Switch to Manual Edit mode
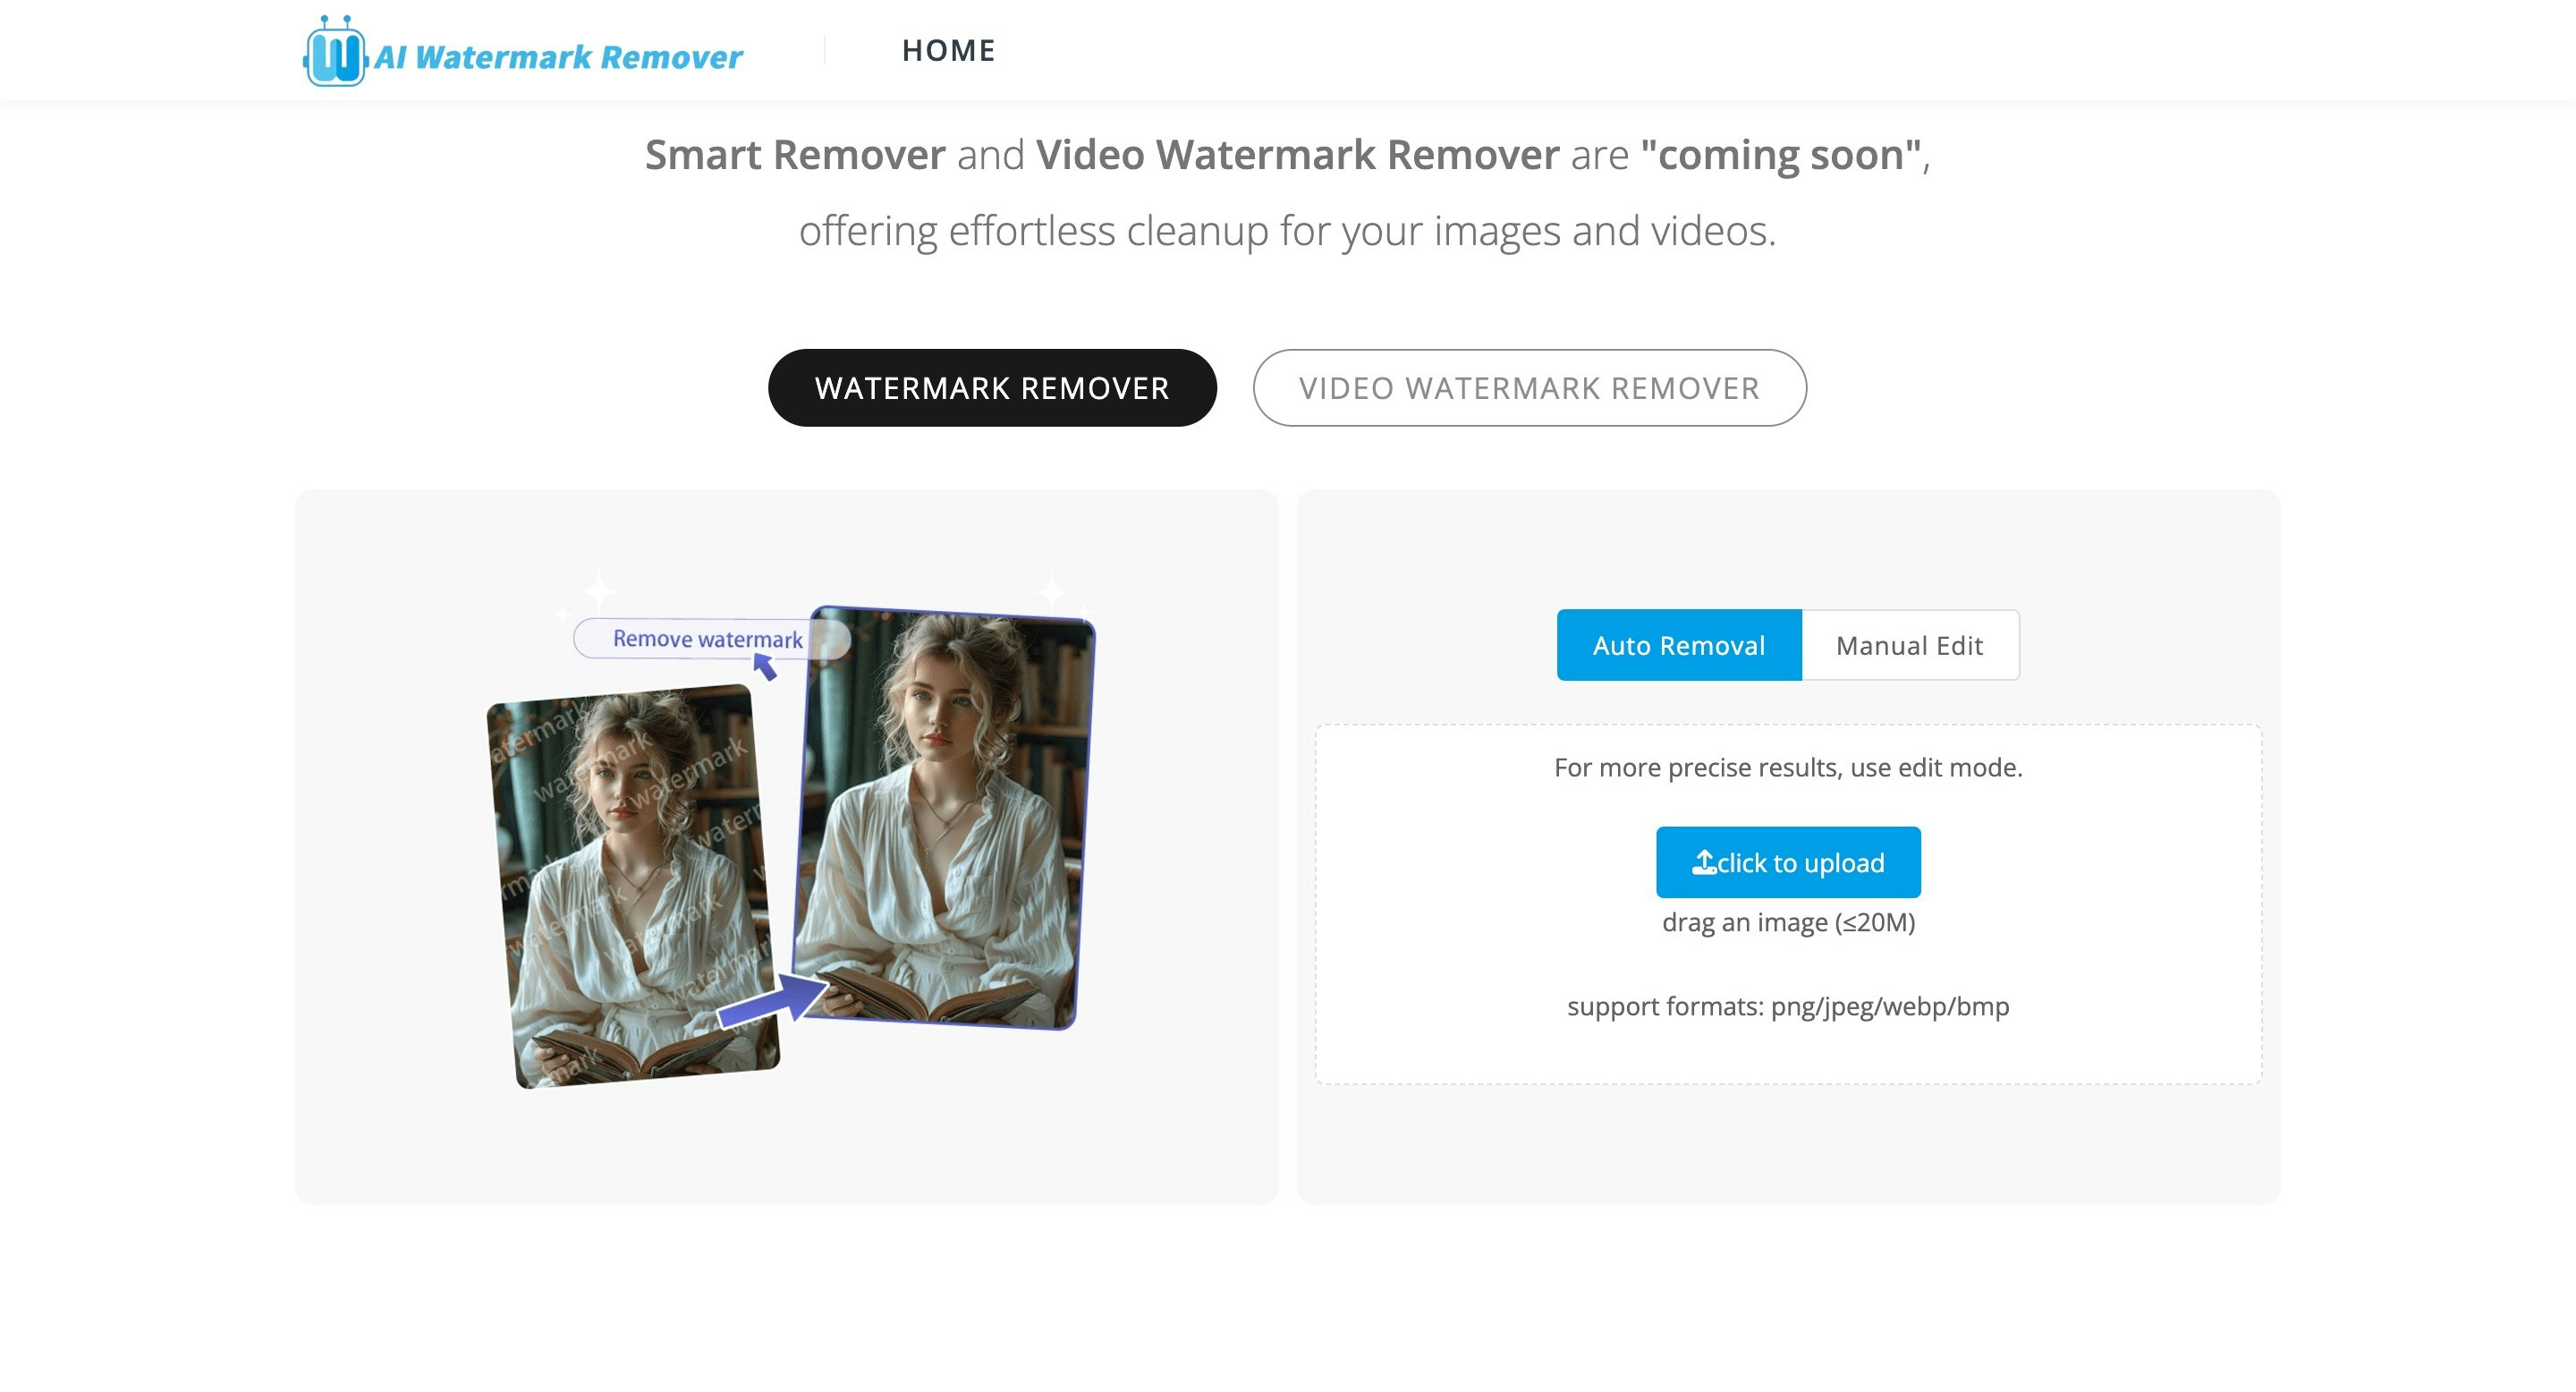The height and width of the screenshot is (1392, 2576). (x=1908, y=646)
